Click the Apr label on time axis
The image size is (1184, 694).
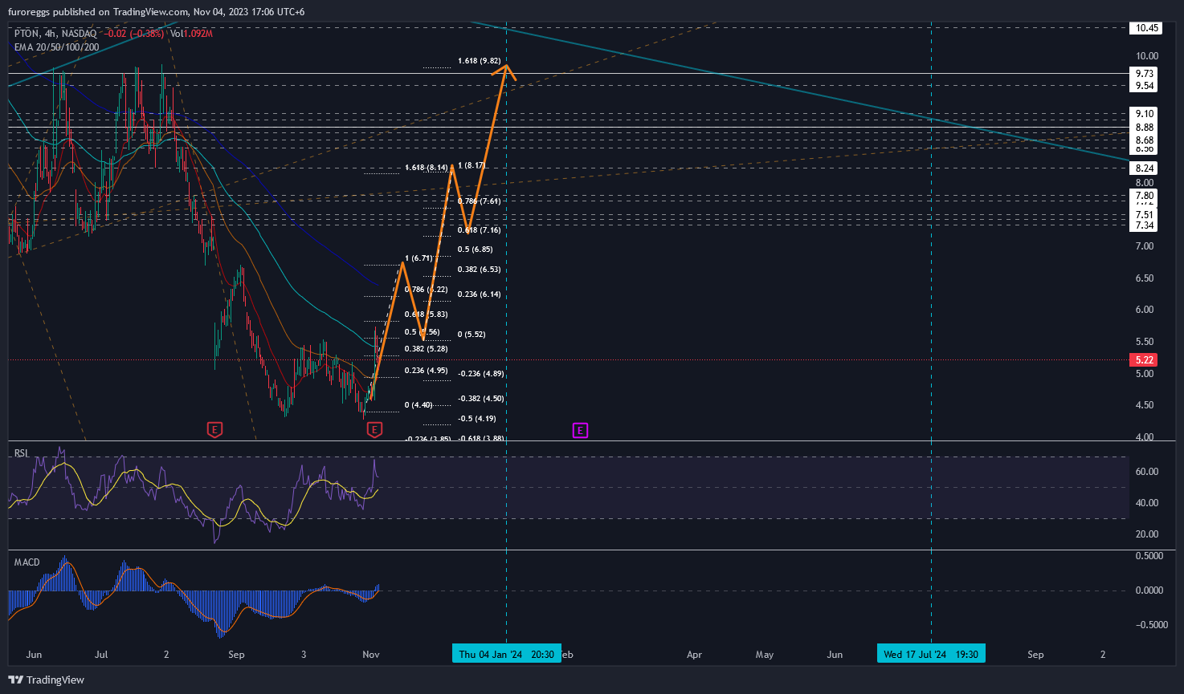click(694, 655)
